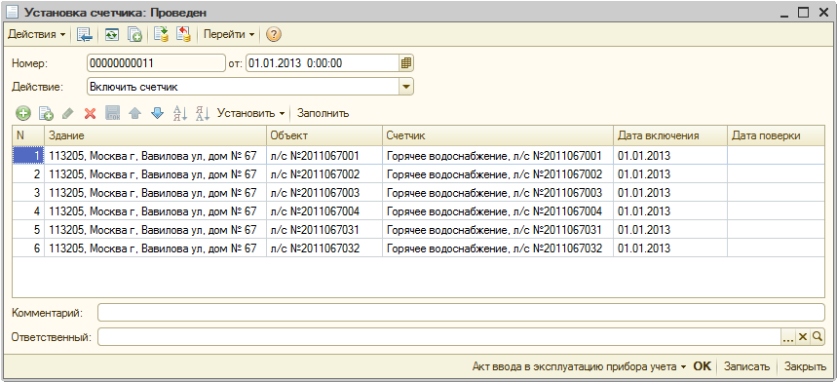Move row up with the up arrow icon
Screen dimensions: 837x382
click(x=135, y=113)
